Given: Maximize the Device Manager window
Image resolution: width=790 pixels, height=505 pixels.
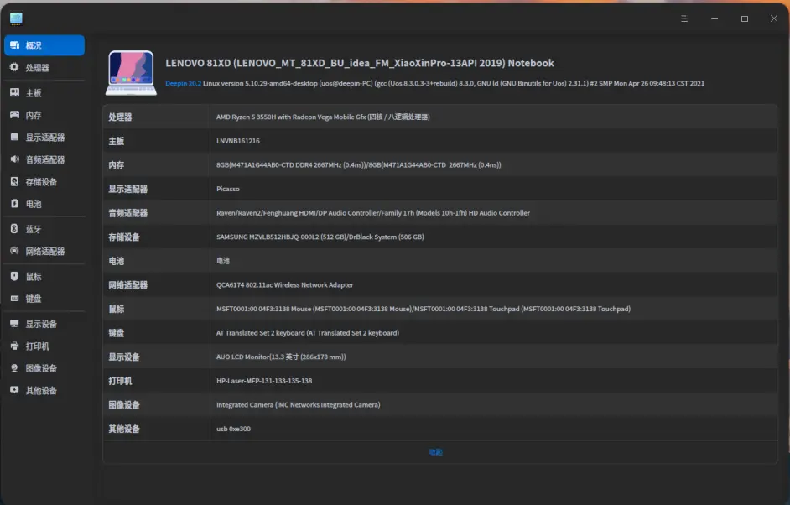Looking at the screenshot, I should pyautogui.click(x=745, y=18).
